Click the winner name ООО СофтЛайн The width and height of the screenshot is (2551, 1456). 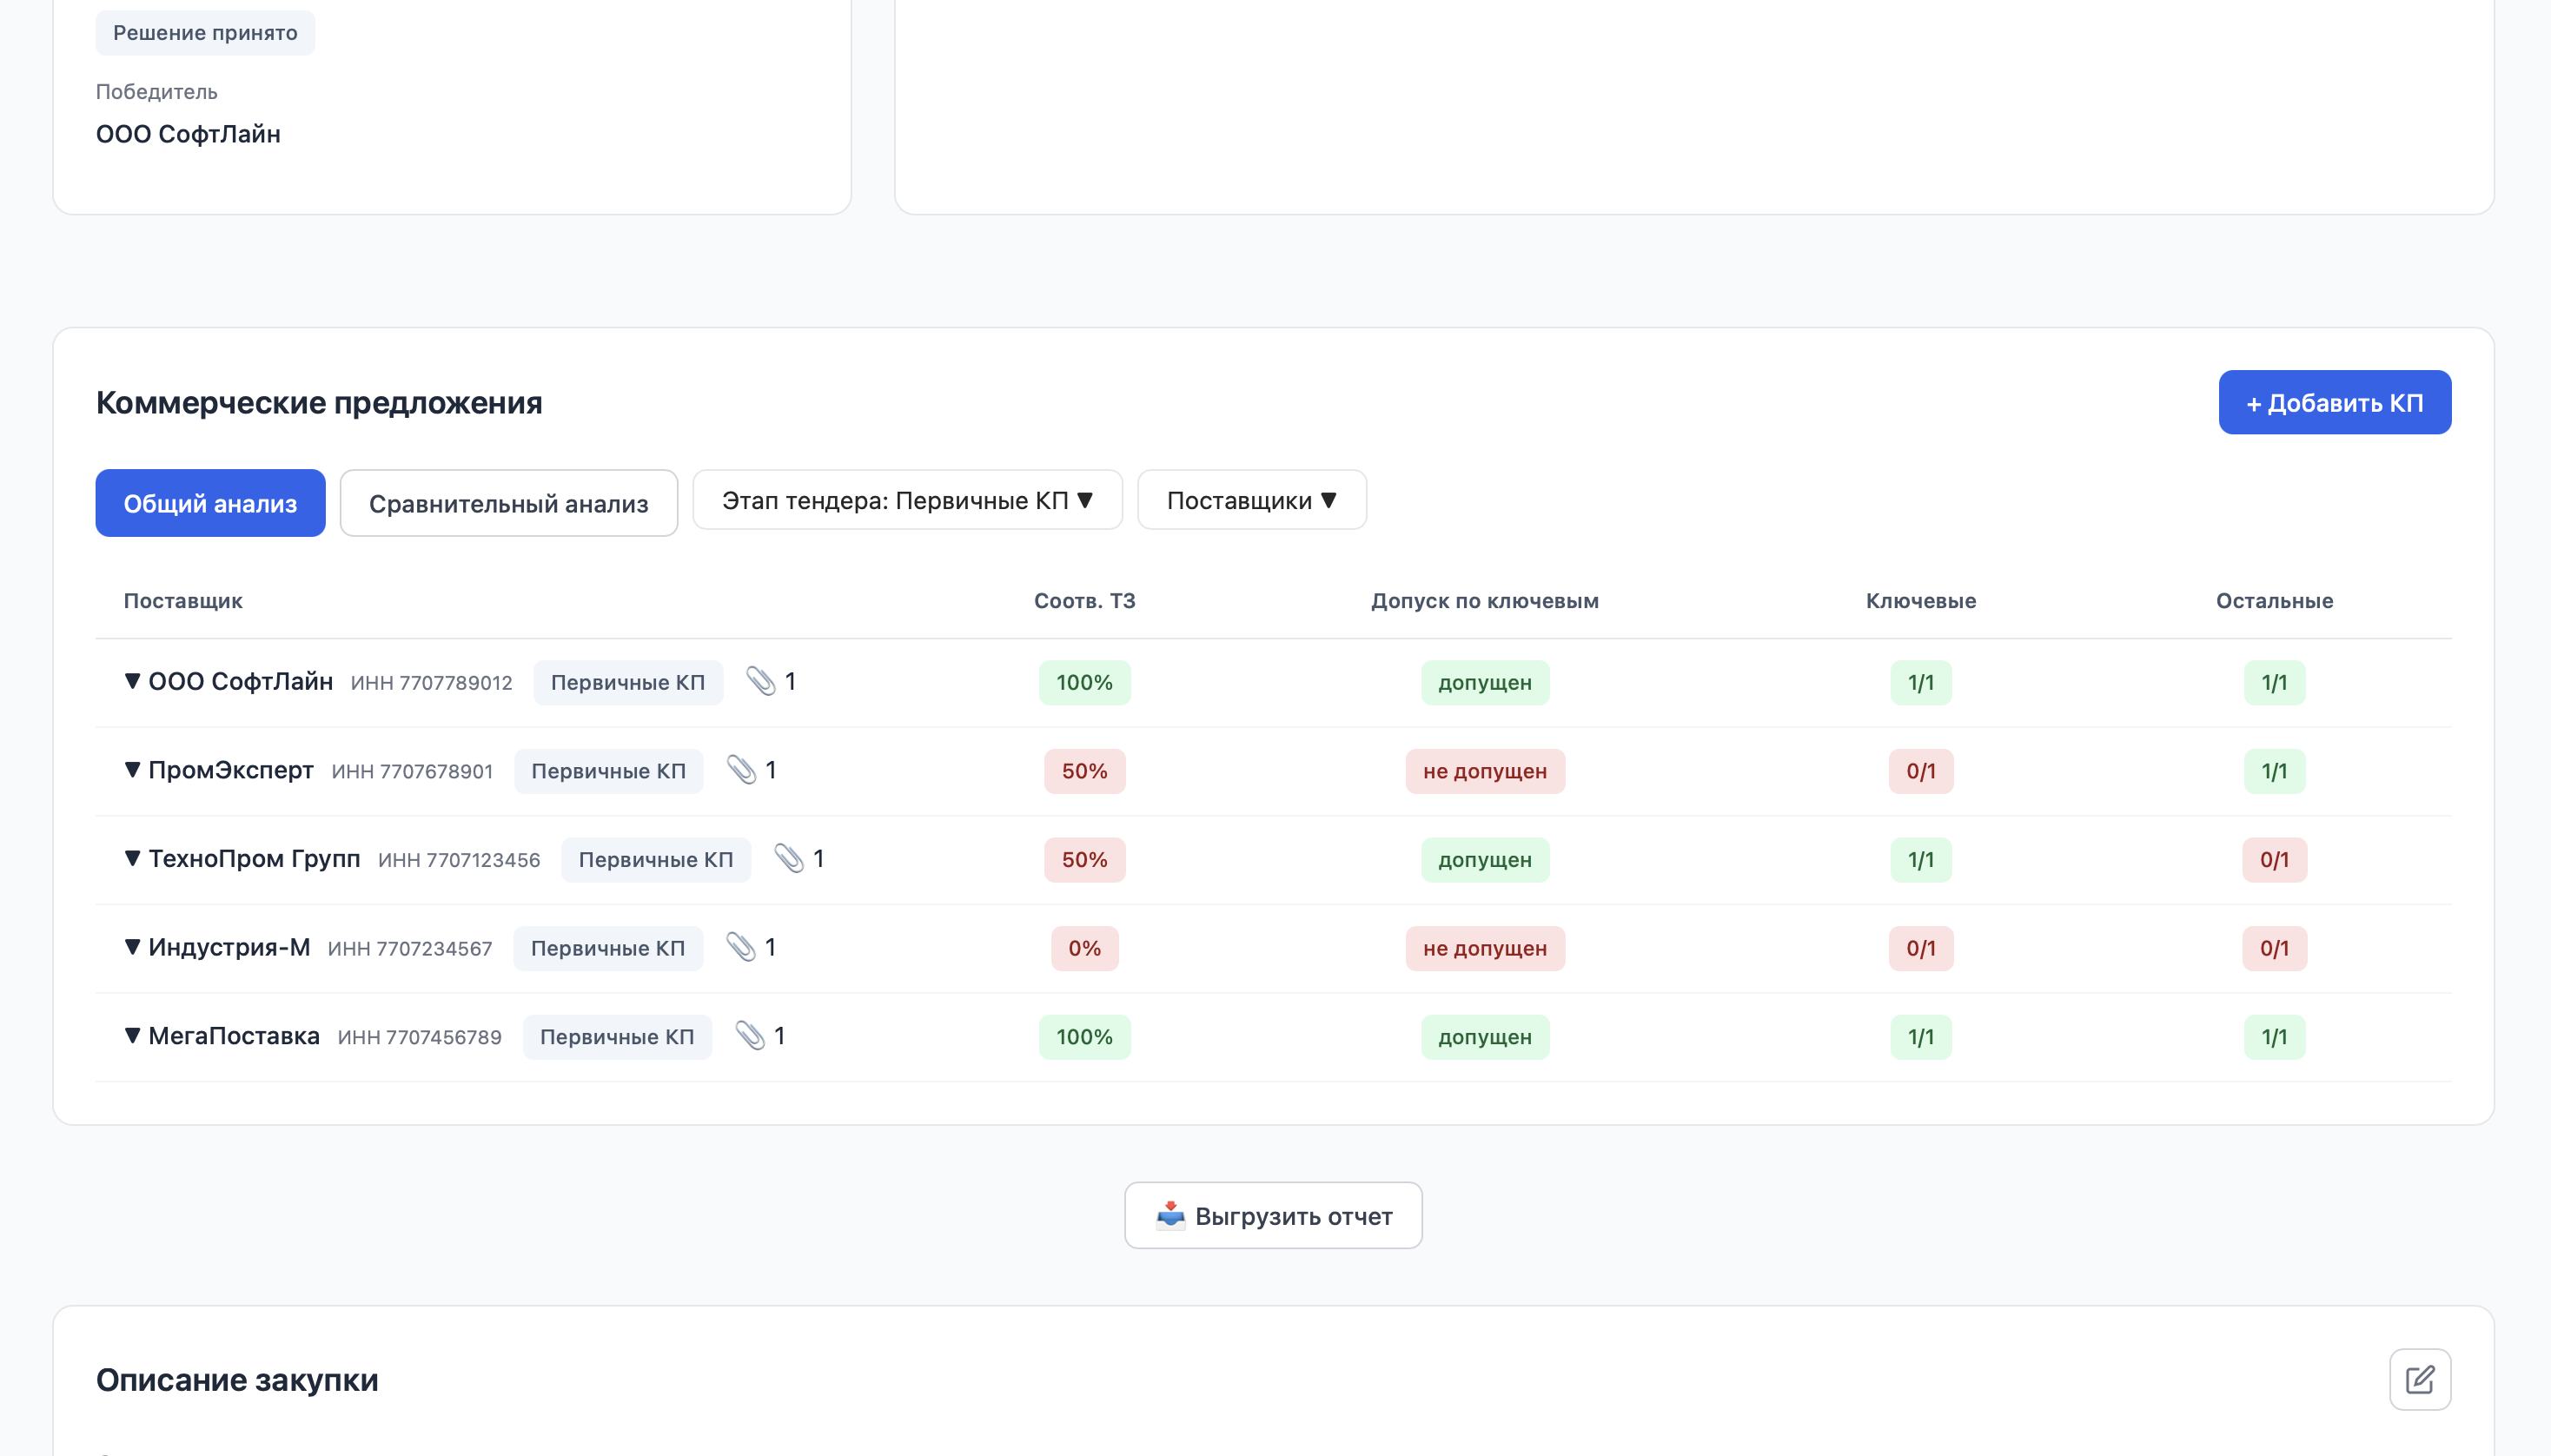click(188, 134)
